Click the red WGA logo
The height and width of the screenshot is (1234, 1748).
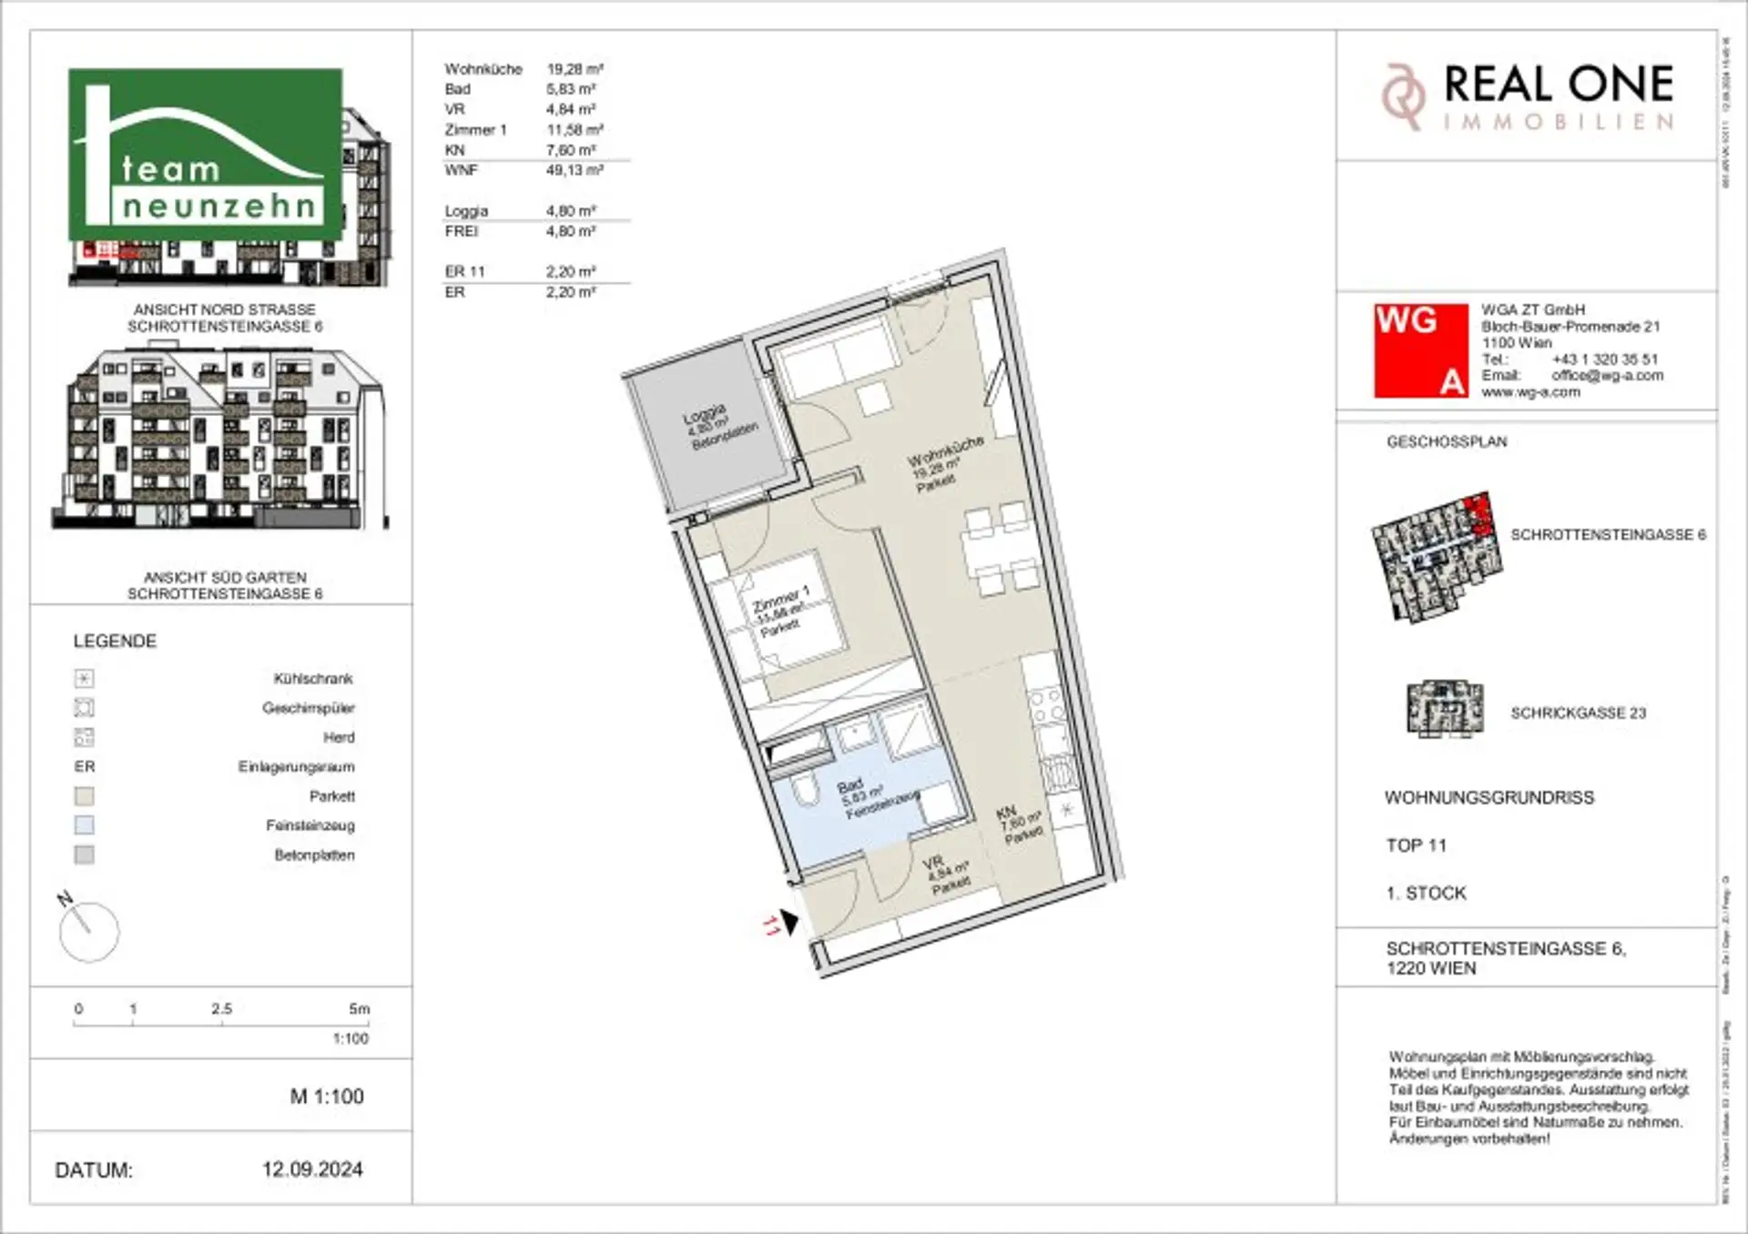pyautogui.click(x=1420, y=350)
